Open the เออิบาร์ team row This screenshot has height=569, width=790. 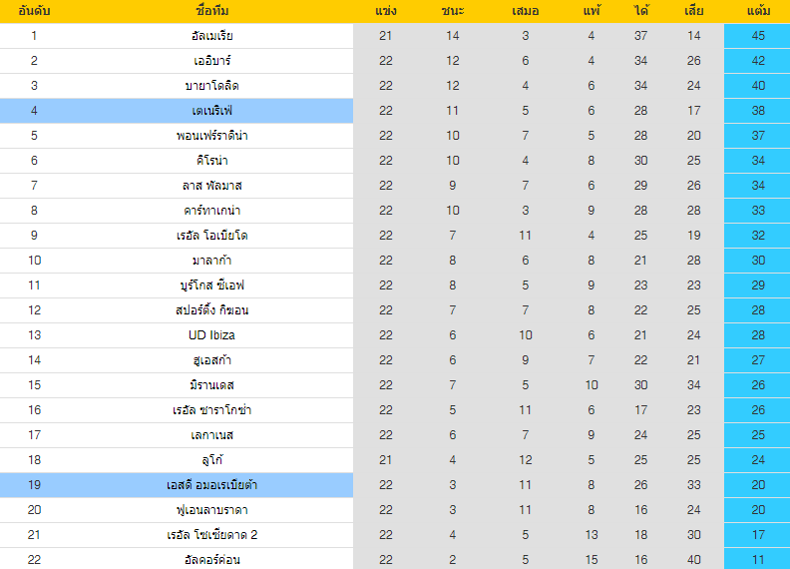pos(212,61)
